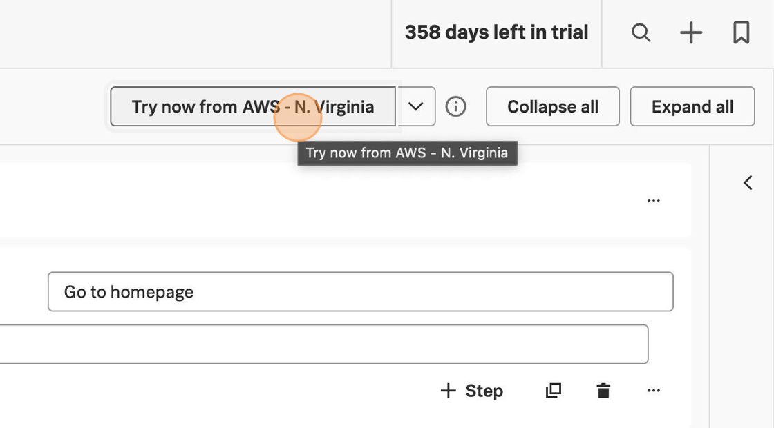The width and height of the screenshot is (774, 428).
Task: Click the empty input field below Go to homepage
Action: pos(318,344)
